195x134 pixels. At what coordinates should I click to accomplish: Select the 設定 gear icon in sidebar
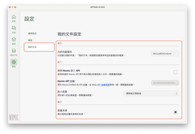[14, 62]
